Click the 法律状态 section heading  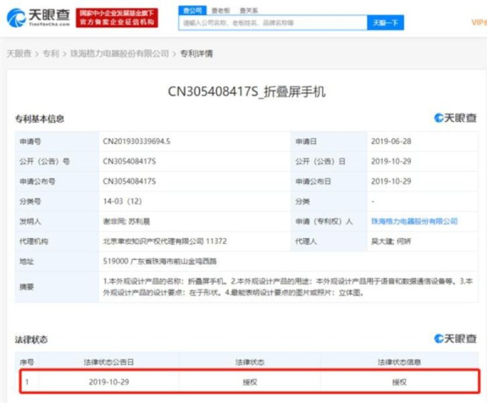31,339
